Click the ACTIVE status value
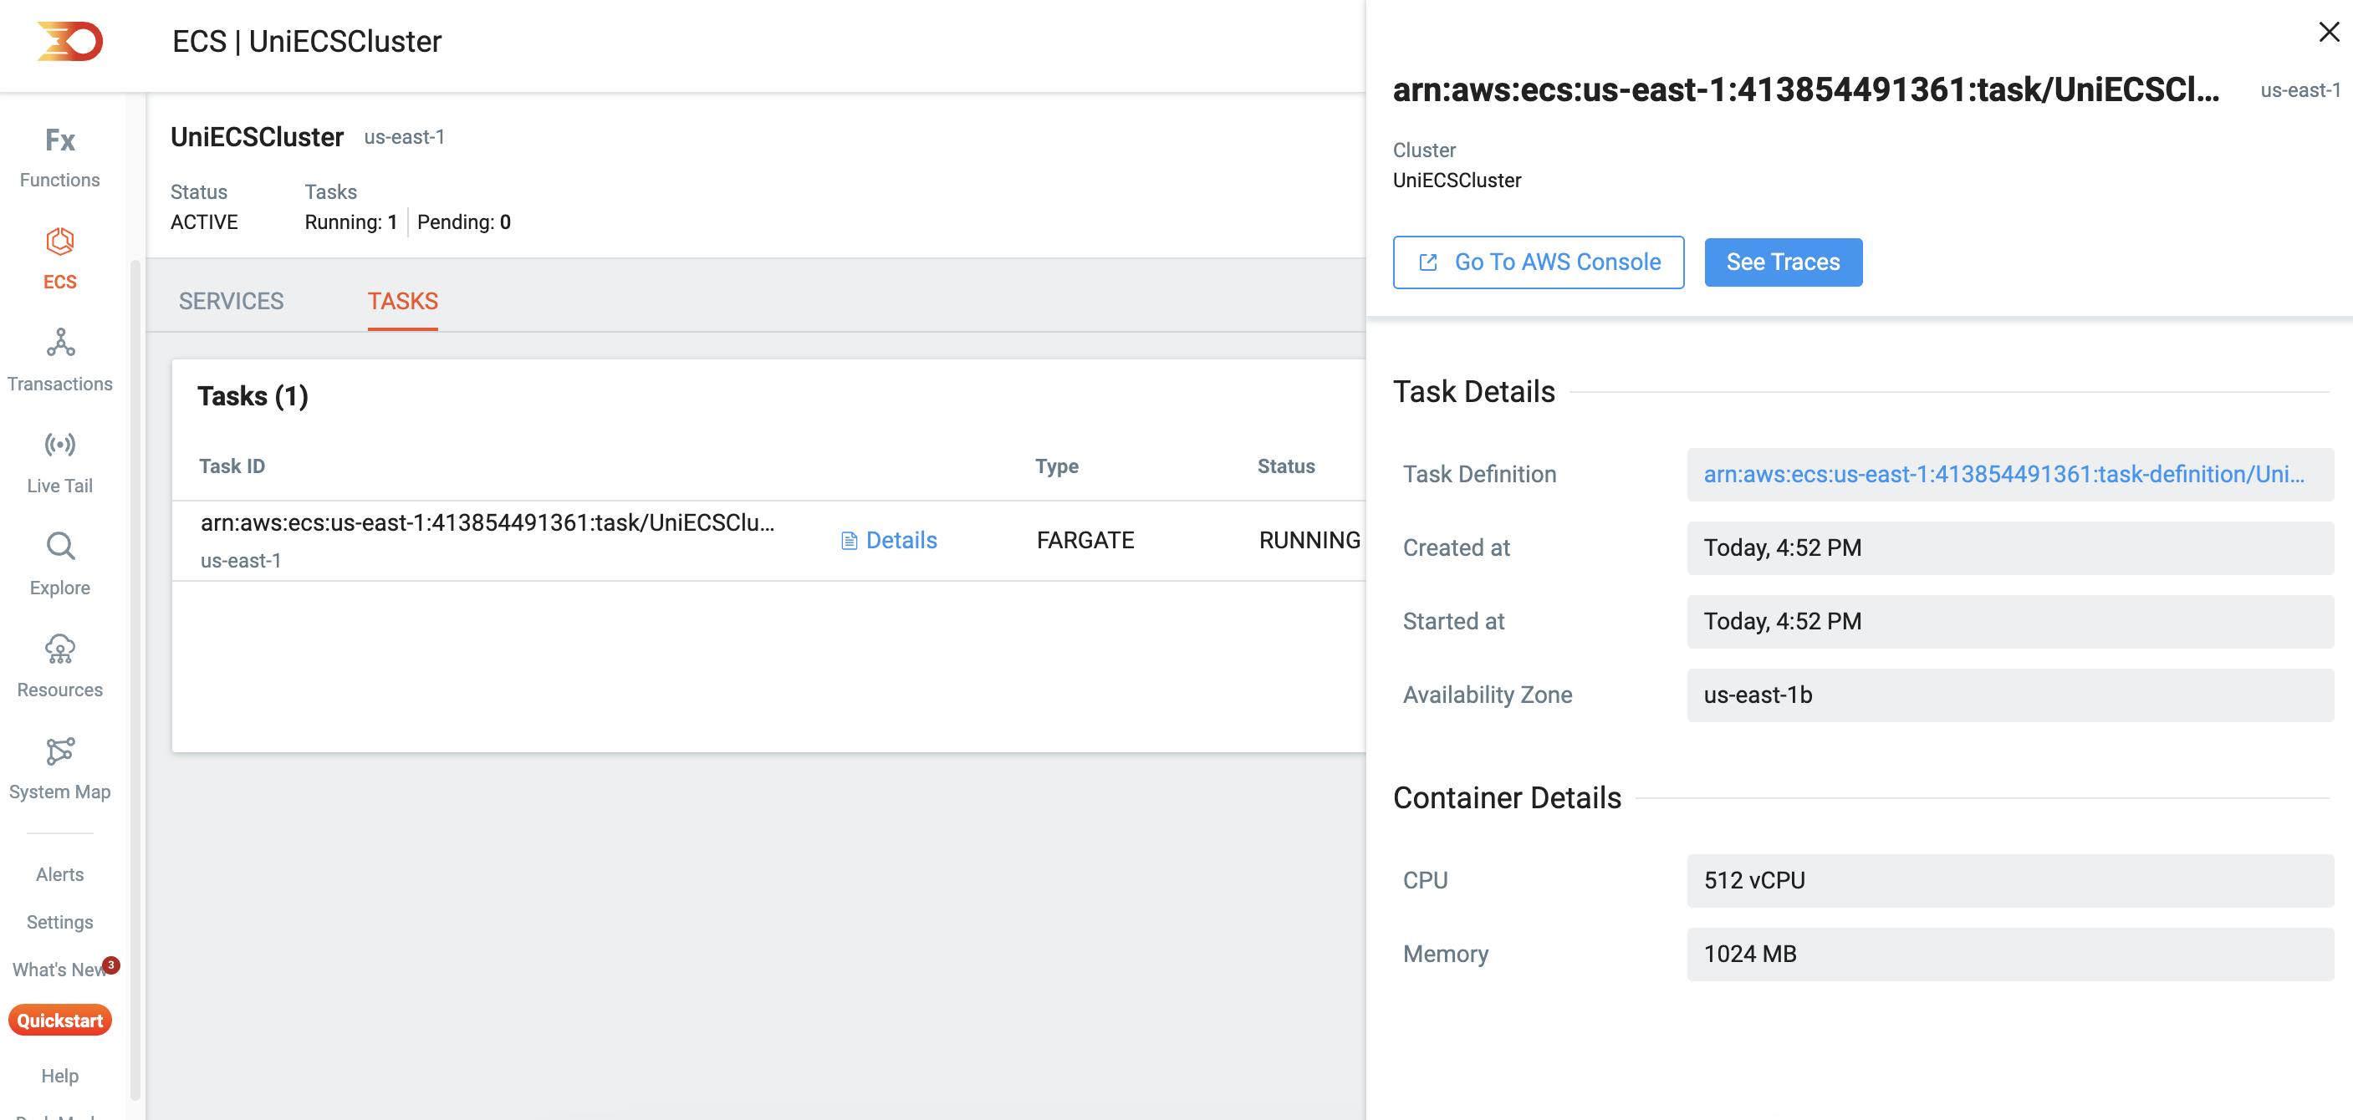 (204, 221)
